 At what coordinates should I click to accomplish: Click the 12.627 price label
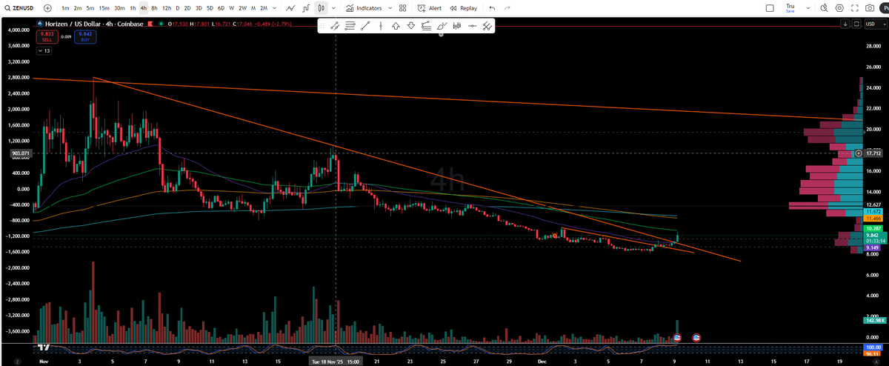[872, 204]
